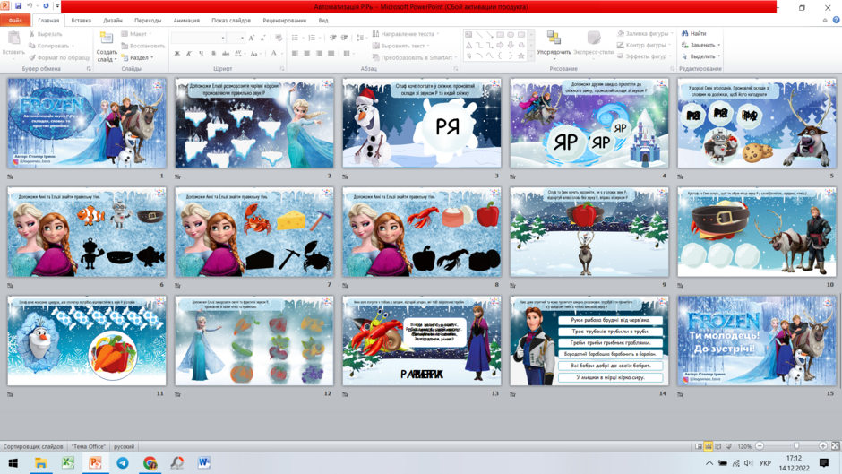Click the bulleted list icon
Viewport: 842px width, 474px height.
(295, 38)
